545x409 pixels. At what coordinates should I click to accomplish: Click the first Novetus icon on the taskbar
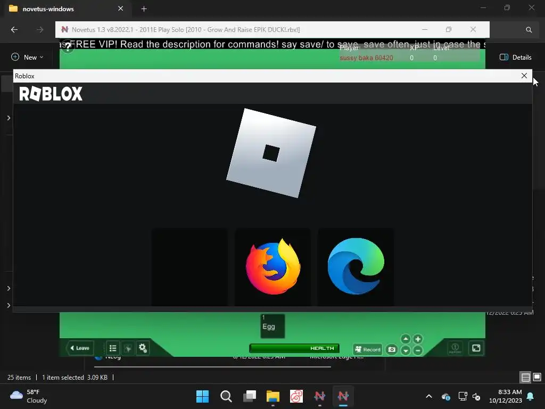320,396
